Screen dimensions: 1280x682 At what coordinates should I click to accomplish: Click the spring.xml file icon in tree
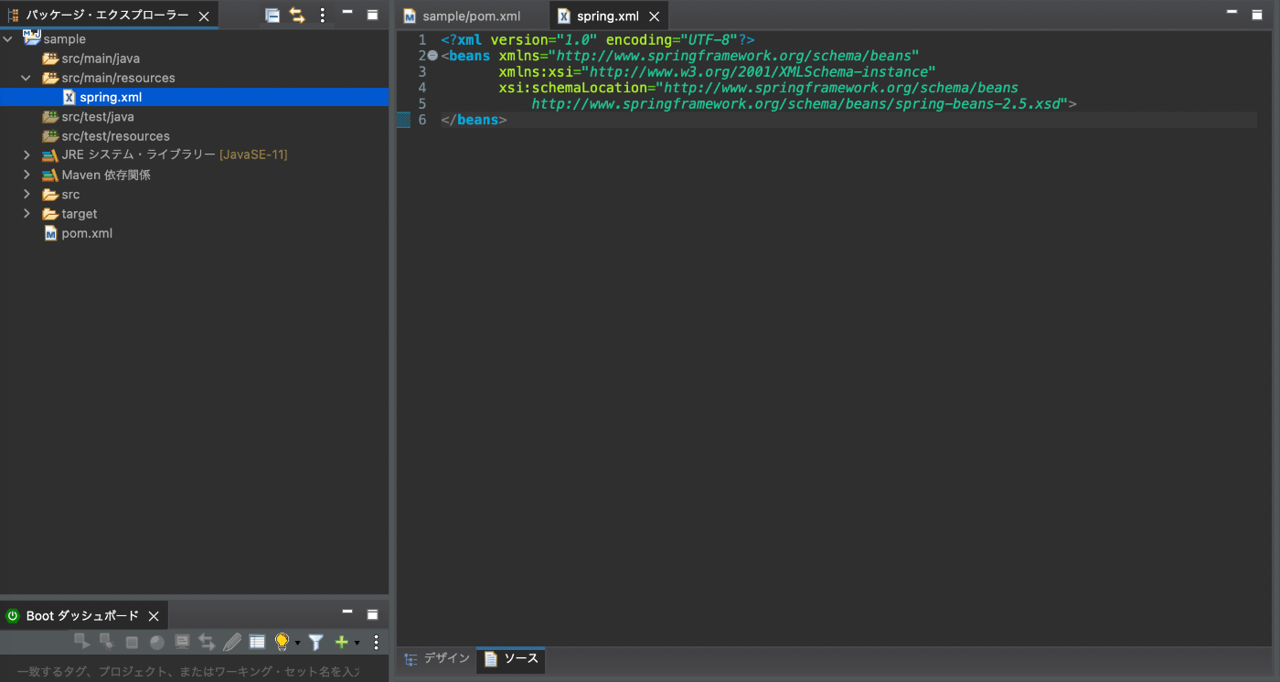(69, 97)
